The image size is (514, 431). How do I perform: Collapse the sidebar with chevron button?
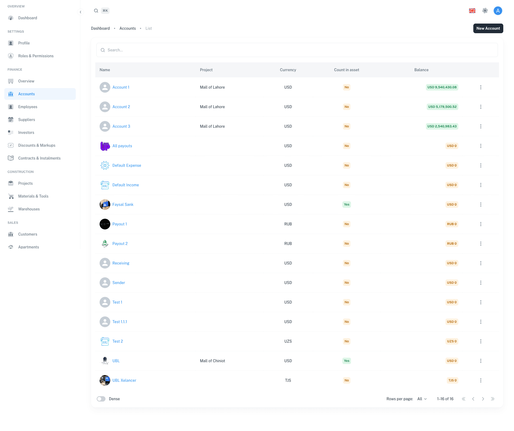pyautogui.click(x=80, y=12)
